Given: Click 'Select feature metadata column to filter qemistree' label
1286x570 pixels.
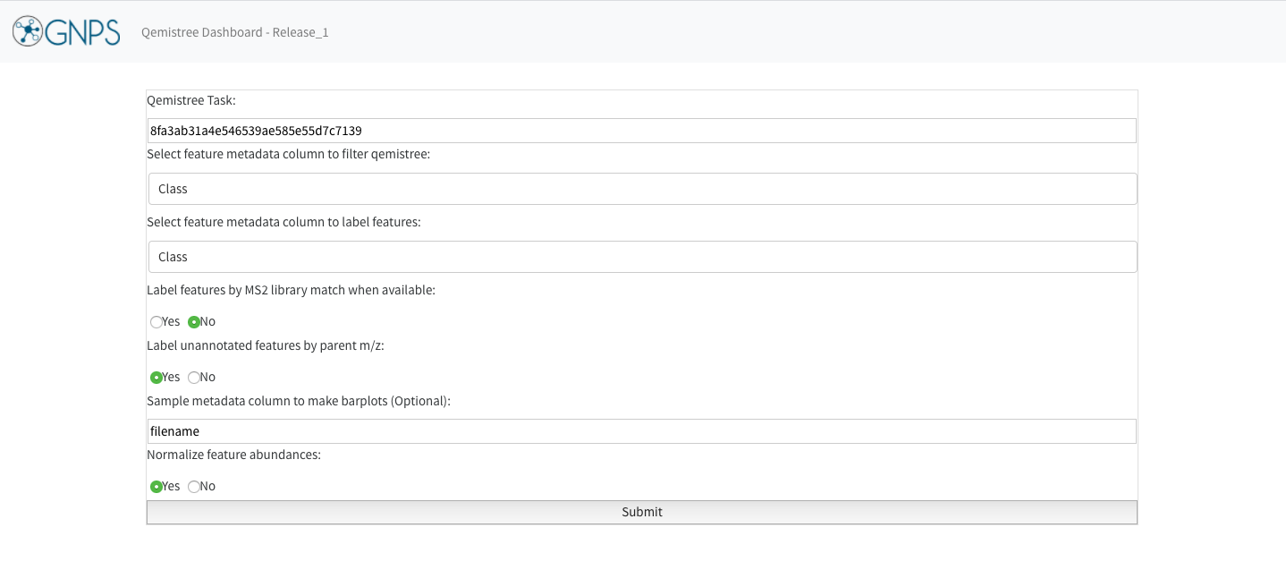Looking at the screenshot, I should pyautogui.click(x=289, y=154).
